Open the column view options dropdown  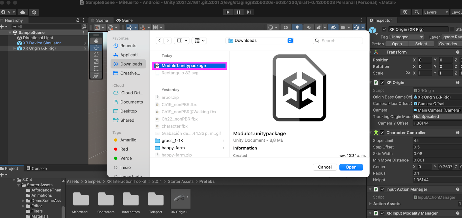pos(182,41)
